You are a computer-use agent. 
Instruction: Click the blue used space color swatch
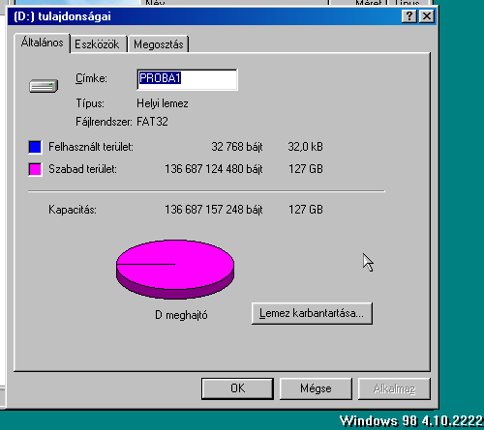click(35, 147)
